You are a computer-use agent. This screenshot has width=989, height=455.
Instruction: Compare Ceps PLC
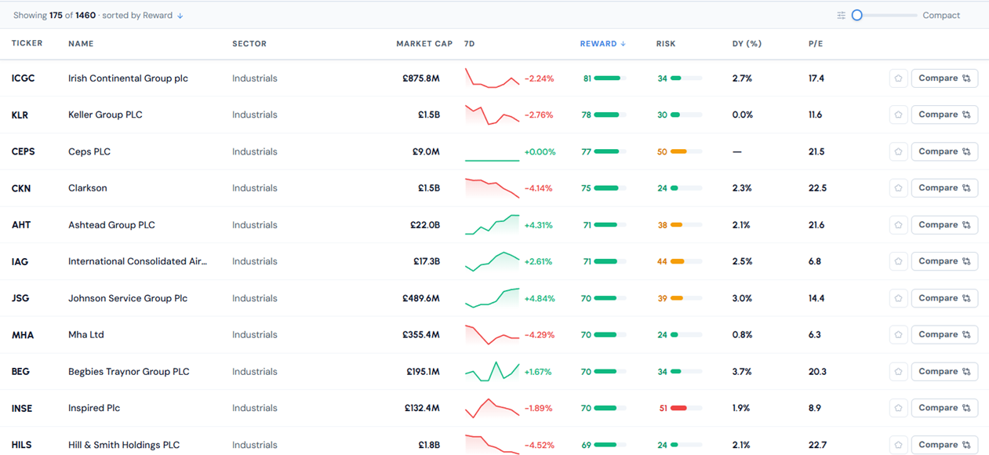944,151
